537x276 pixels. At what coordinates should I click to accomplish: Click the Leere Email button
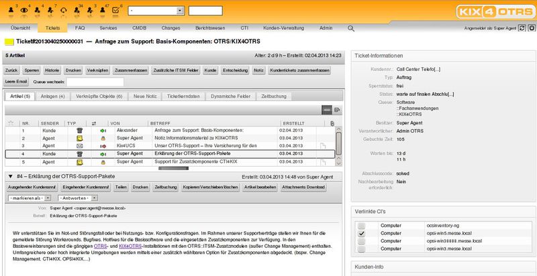coord(16,82)
